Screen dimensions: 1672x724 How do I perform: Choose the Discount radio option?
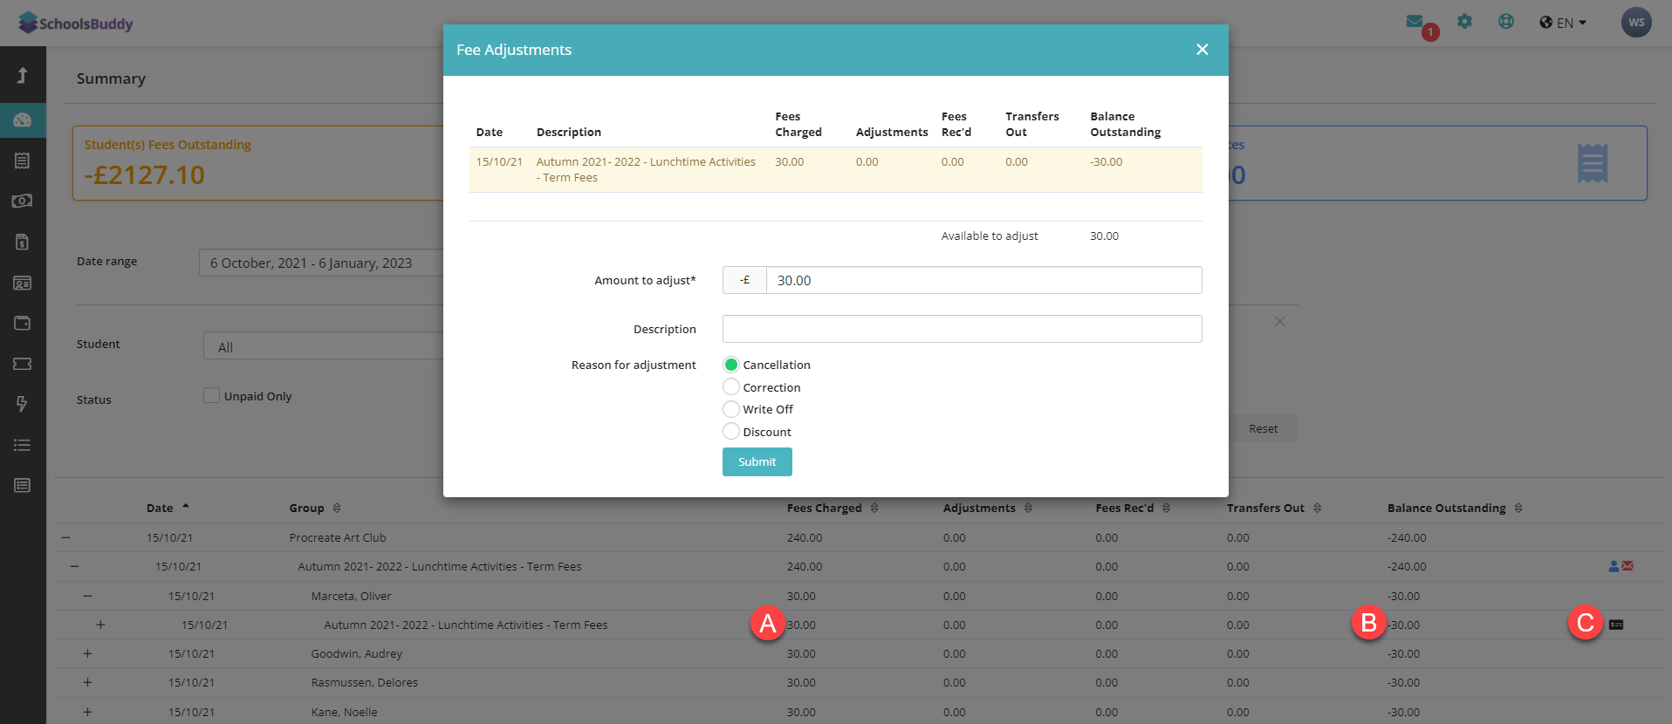[731, 432]
